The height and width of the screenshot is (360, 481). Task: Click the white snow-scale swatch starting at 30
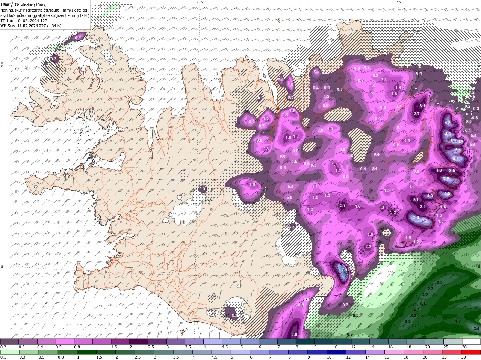click(472, 342)
